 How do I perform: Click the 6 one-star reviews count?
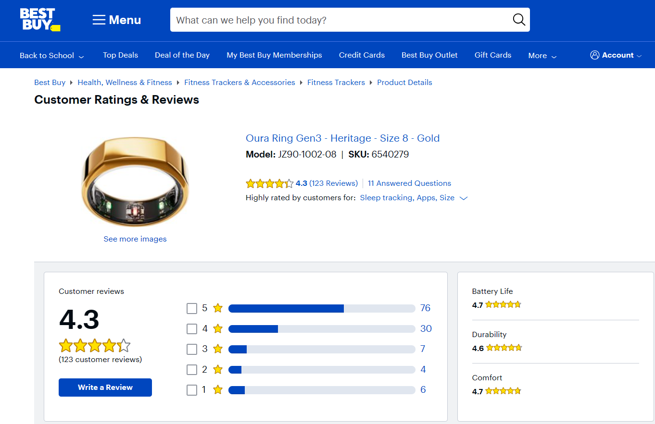coord(423,389)
